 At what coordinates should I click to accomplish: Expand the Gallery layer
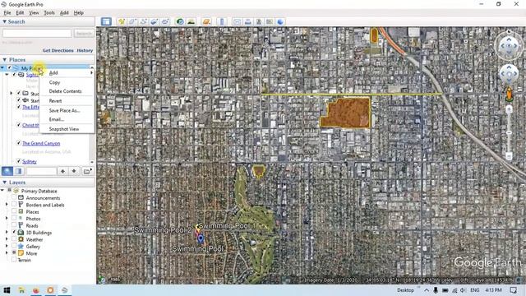(7, 247)
